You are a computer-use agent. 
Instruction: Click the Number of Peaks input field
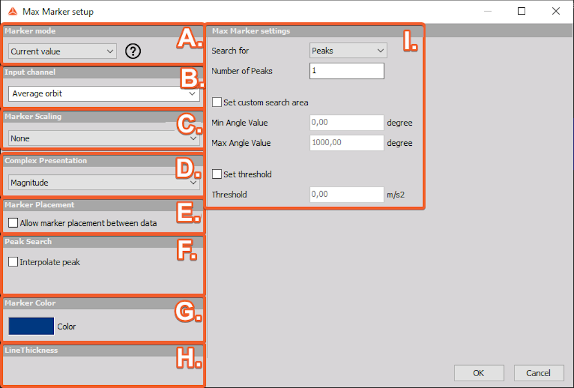pos(346,71)
